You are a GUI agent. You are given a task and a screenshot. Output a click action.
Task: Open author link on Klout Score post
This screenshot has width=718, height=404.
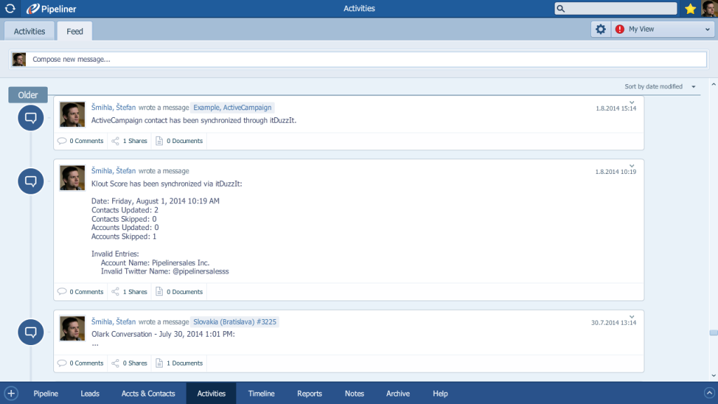click(114, 170)
